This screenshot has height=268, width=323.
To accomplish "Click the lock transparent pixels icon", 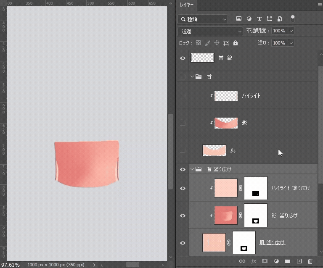I will pos(198,43).
